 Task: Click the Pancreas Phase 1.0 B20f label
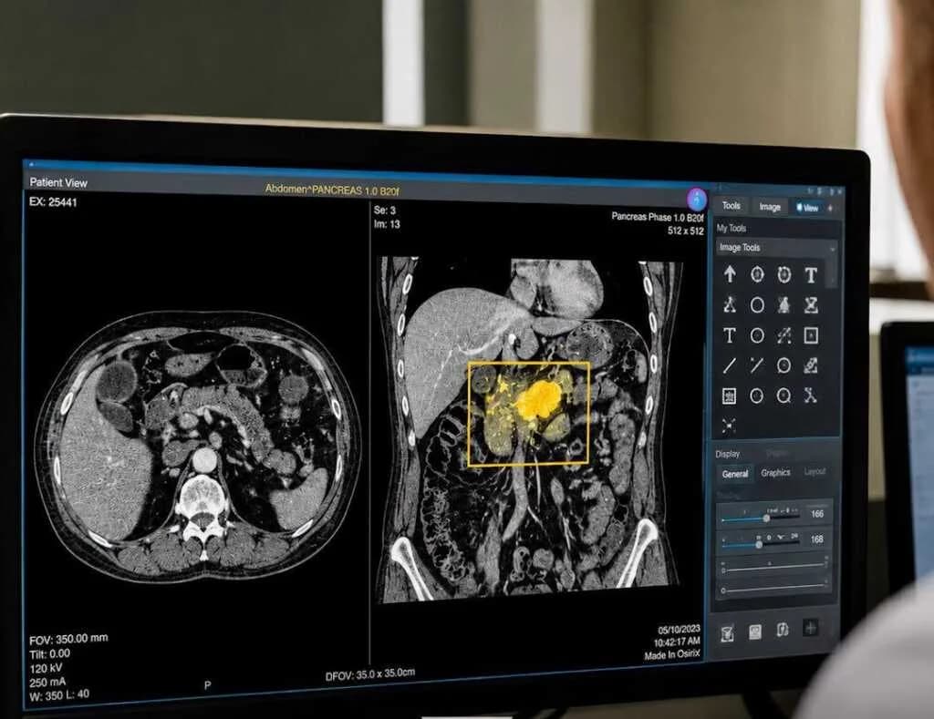click(x=658, y=217)
